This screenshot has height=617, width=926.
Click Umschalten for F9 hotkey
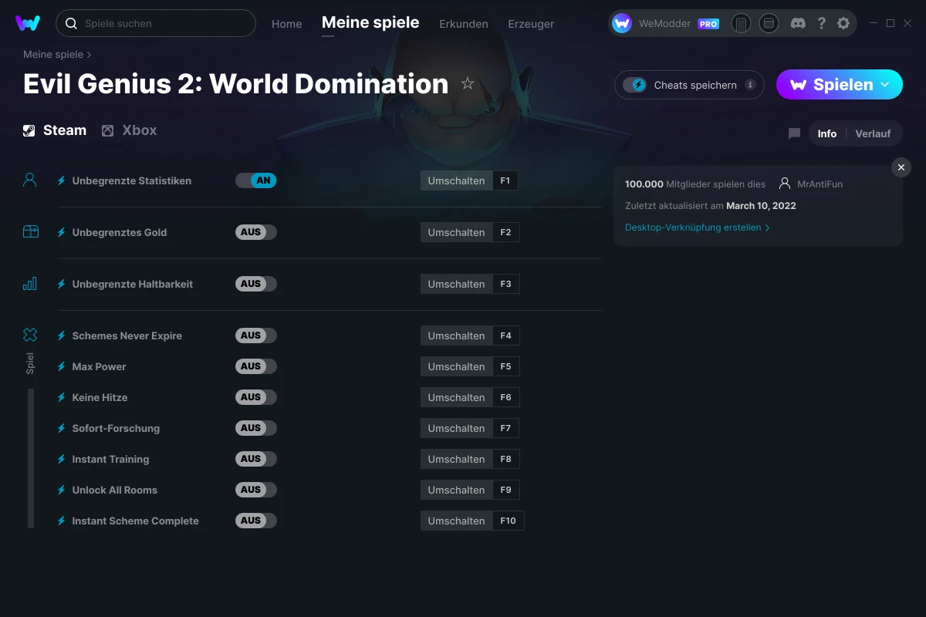point(456,490)
